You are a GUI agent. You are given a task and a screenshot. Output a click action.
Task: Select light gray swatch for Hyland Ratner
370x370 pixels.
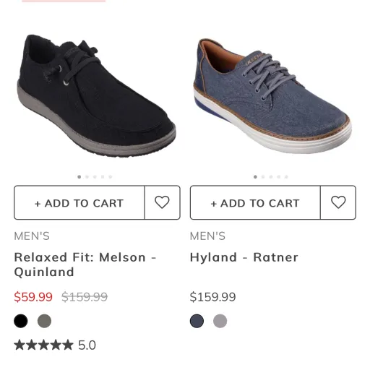tap(220, 321)
